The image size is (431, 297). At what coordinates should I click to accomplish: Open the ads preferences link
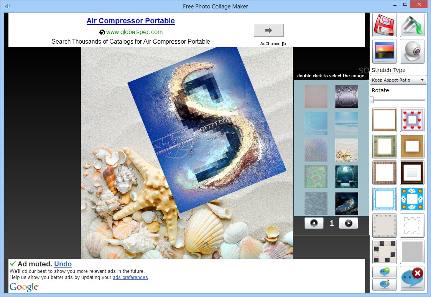(130, 277)
